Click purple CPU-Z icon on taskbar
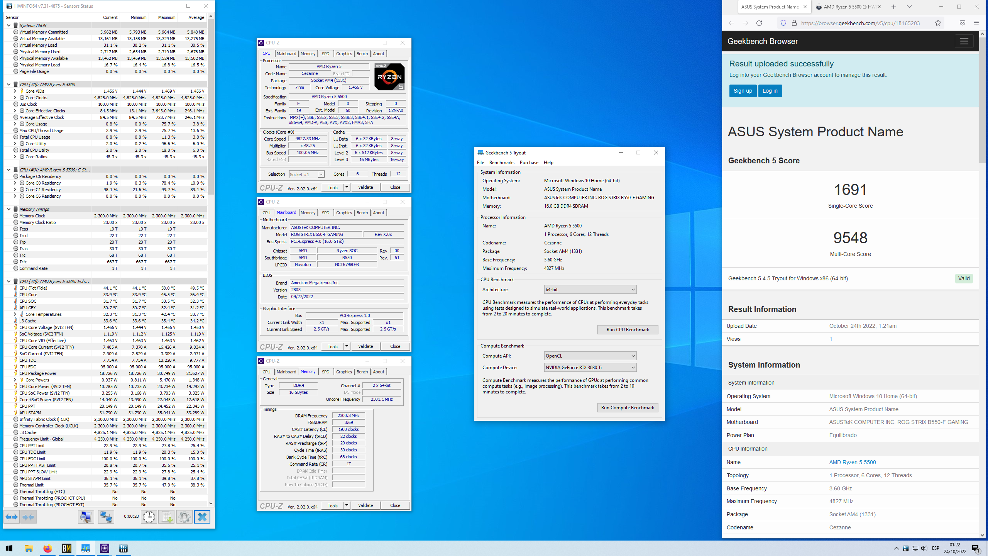This screenshot has width=988, height=556. click(x=104, y=548)
